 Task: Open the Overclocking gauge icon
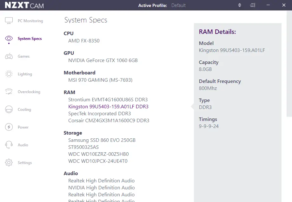click(x=9, y=92)
